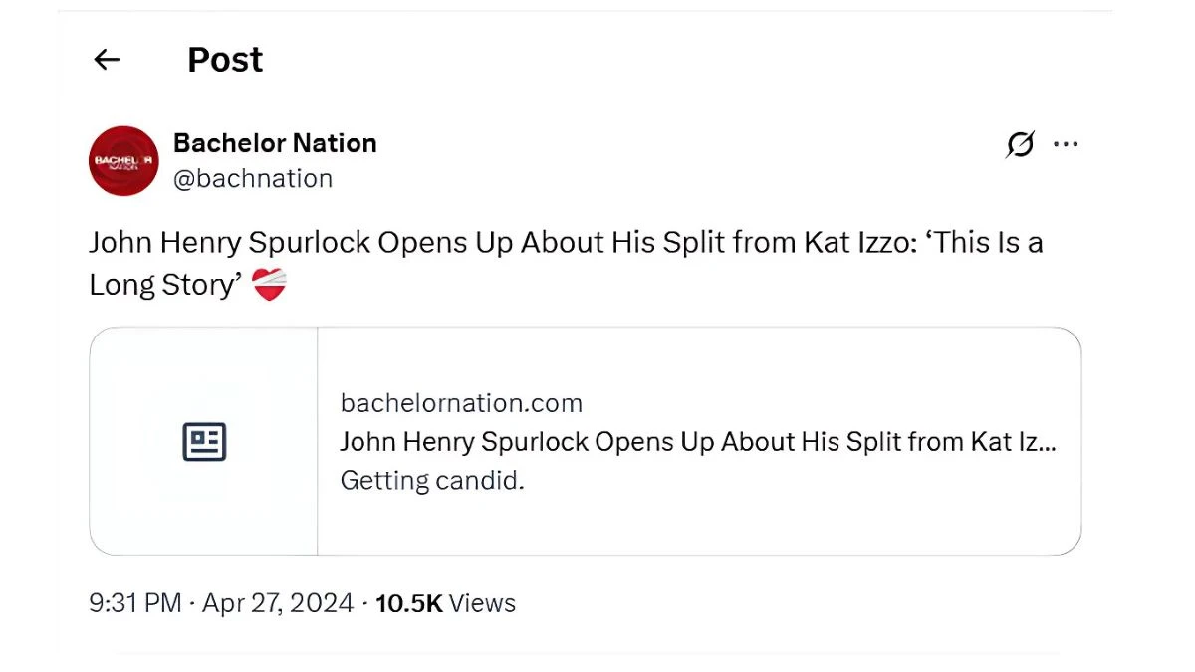
Task: Select the three-dot menu beside Grok icon
Action: 1067,144
